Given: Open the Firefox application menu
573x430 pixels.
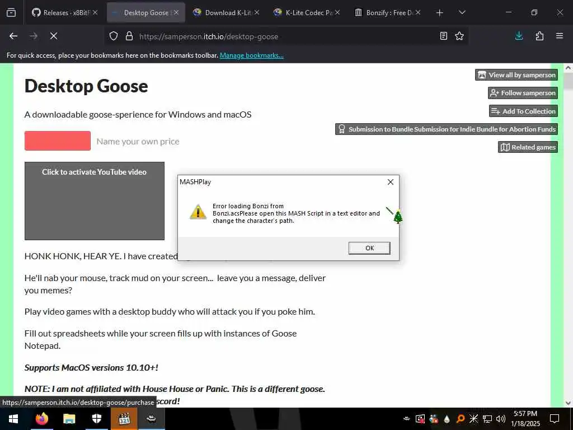Looking at the screenshot, I should [560, 36].
